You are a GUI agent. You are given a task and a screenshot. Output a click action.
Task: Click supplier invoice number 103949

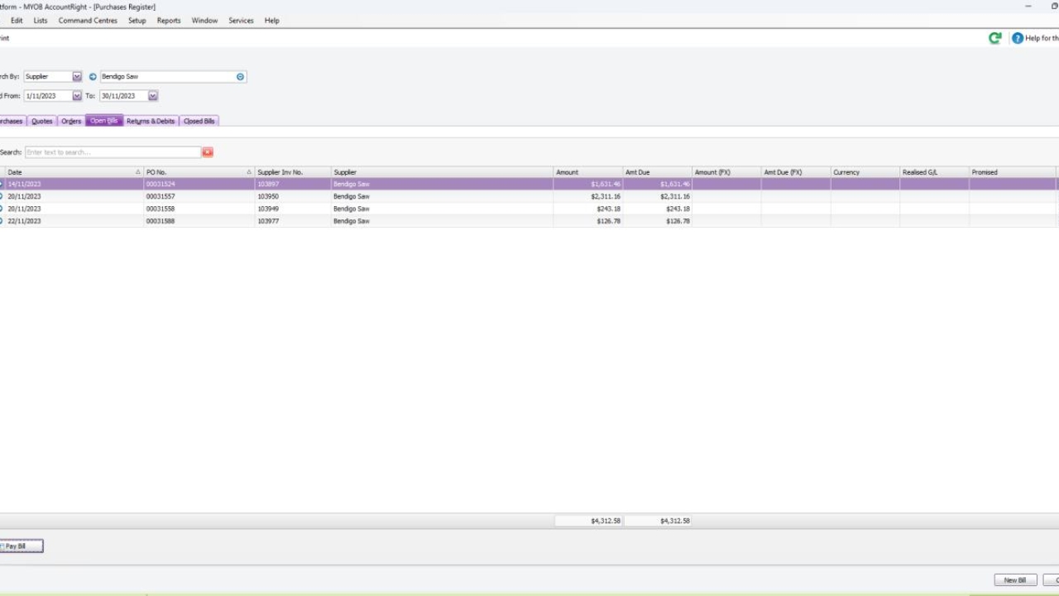tap(268, 209)
